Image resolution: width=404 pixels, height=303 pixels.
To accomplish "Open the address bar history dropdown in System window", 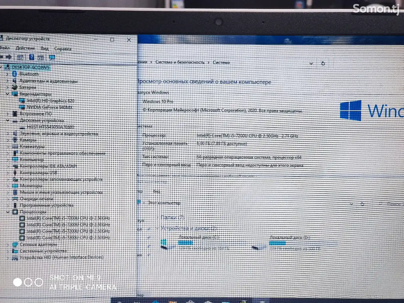I will [x=311, y=64].
